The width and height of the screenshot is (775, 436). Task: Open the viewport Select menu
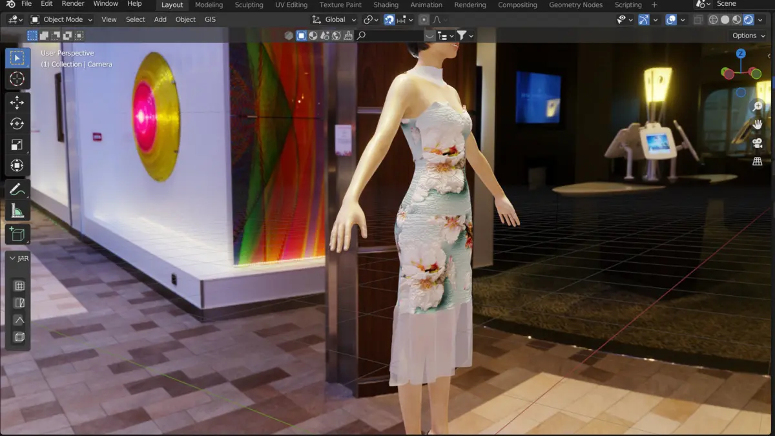(x=136, y=19)
